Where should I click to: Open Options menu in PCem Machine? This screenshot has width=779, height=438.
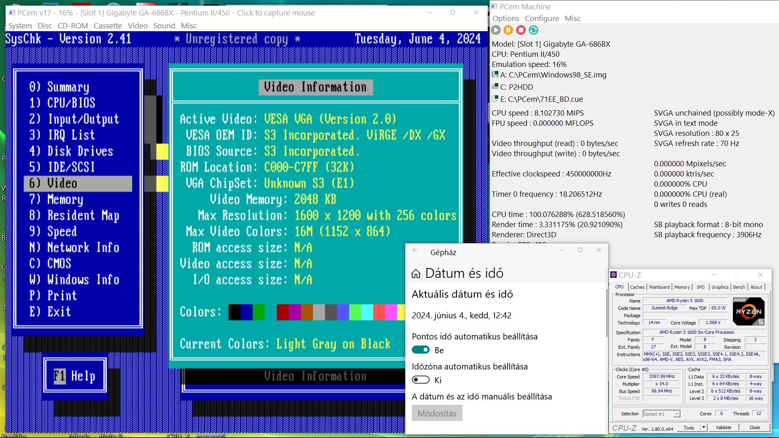pyautogui.click(x=506, y=18)
